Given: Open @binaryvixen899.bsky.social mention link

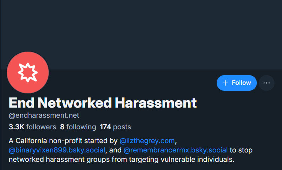Looking at the screenshot, I should (57, 150).
